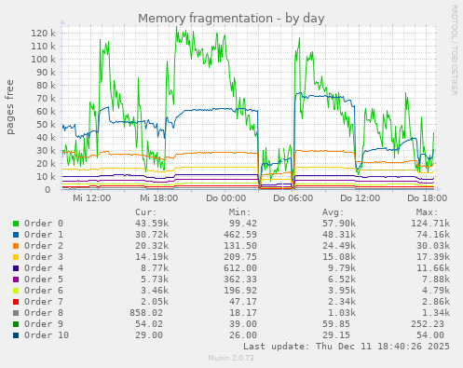The image size is (463, 368).
Task: Click the 'Memory fragmentation - by day' title
Action: 231,19
